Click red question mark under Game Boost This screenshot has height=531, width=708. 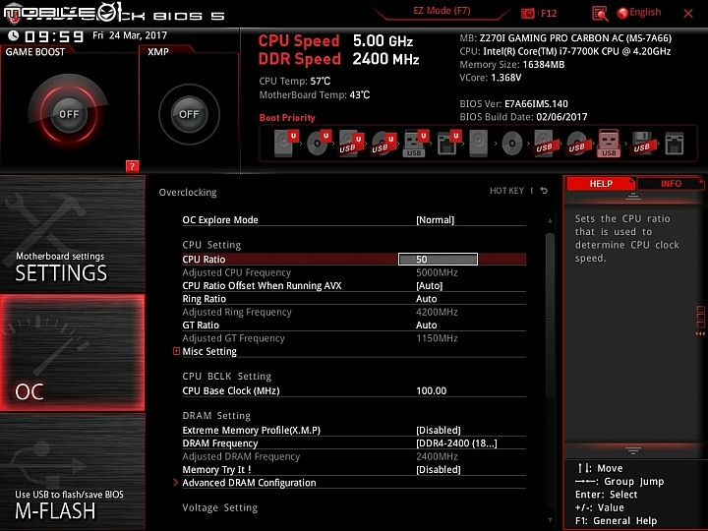click(132, 166)
